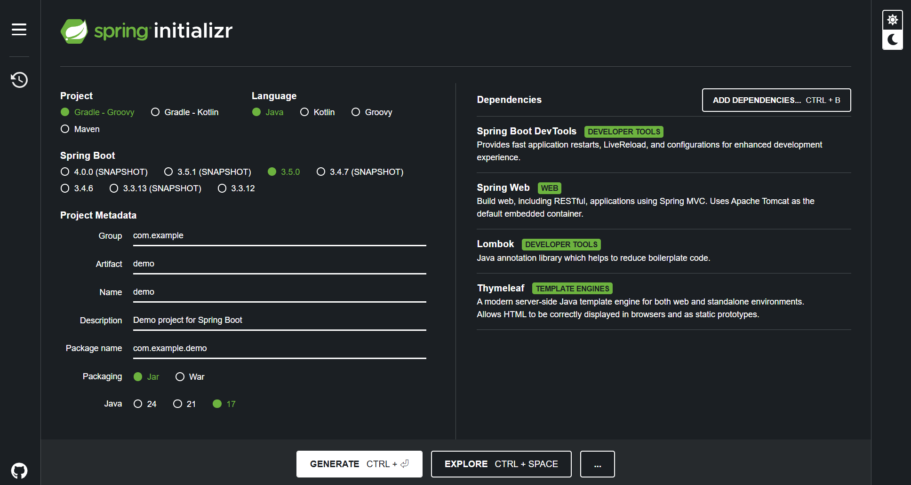The image size is (911, 485).
Task: Edit the Description text field
Action: [279, 320]
